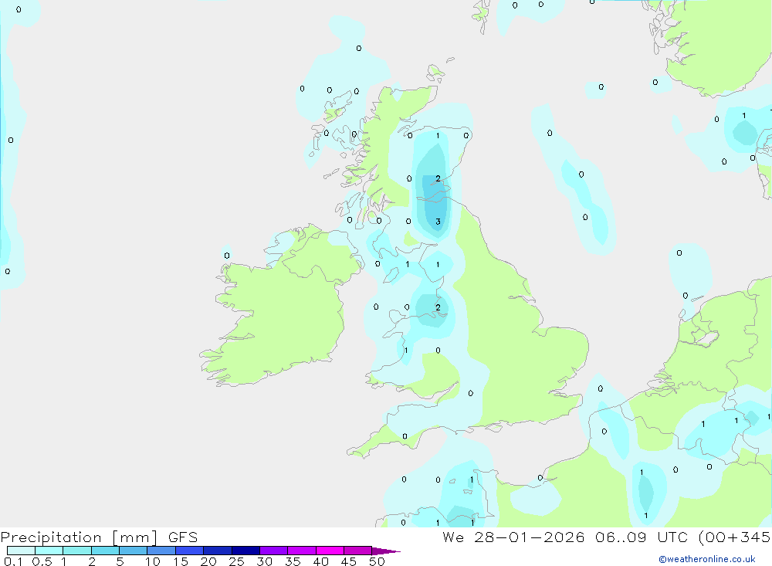Image resolution: width=772 pixels, height=566 pixels.
Task: Open the weatheronline.co.uk credit link
Action: click(x=707, y=559)
